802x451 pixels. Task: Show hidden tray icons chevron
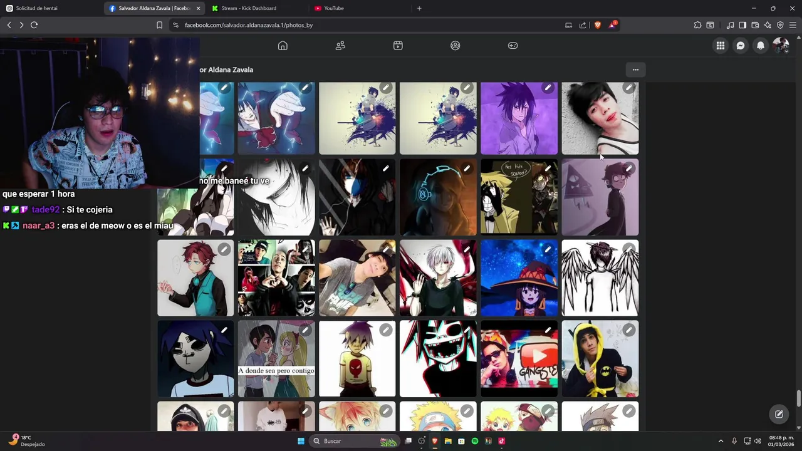[721, 441]
